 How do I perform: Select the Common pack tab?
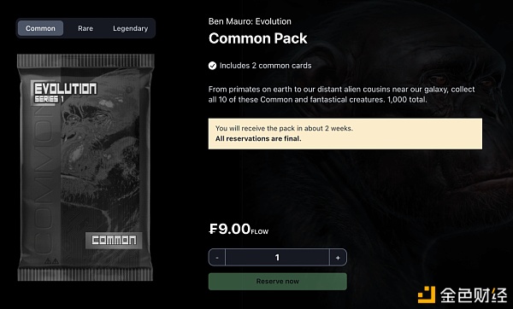click(x=40, y=28)
